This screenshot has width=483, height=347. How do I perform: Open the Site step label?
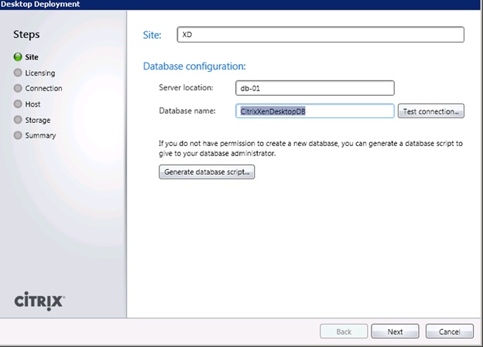32,57
